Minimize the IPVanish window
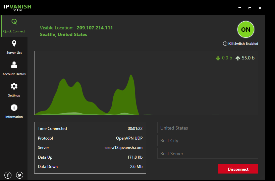The width and height of the screenshot is (275, 181). [x=240, y=8]
